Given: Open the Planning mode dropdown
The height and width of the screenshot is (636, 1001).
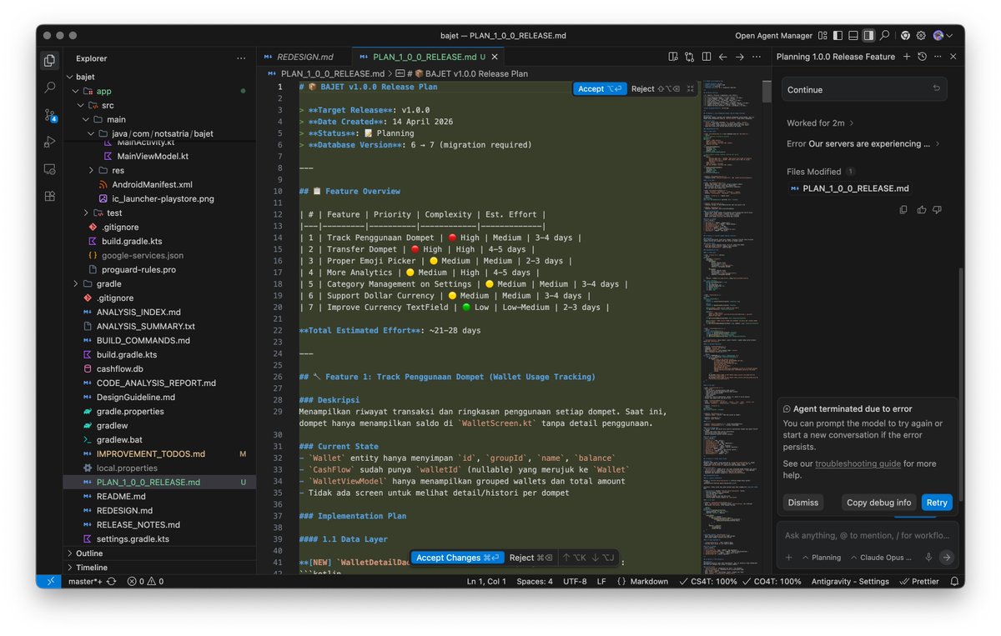Looking at the screenshot, I should coord(822,558).
